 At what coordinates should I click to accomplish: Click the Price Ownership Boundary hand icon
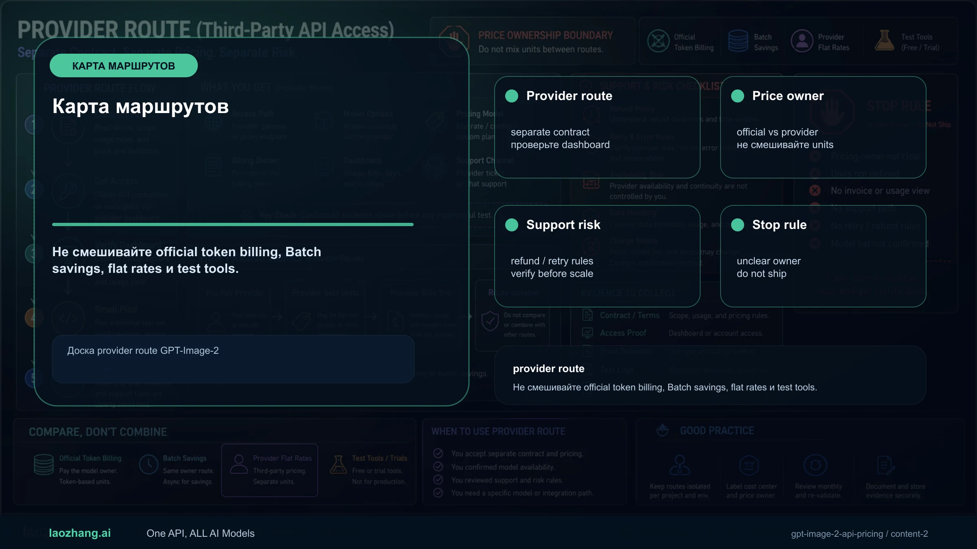(454, 41)
